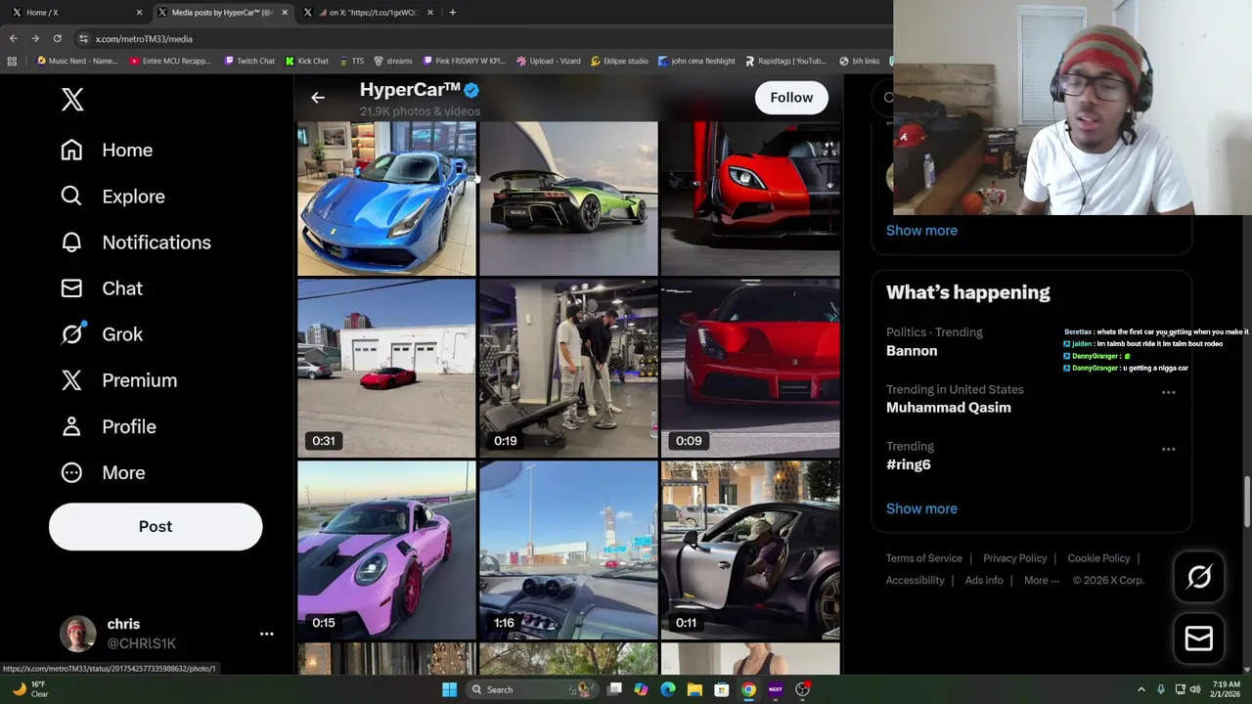Open the Windows Start menu

(x=449, y=689)
